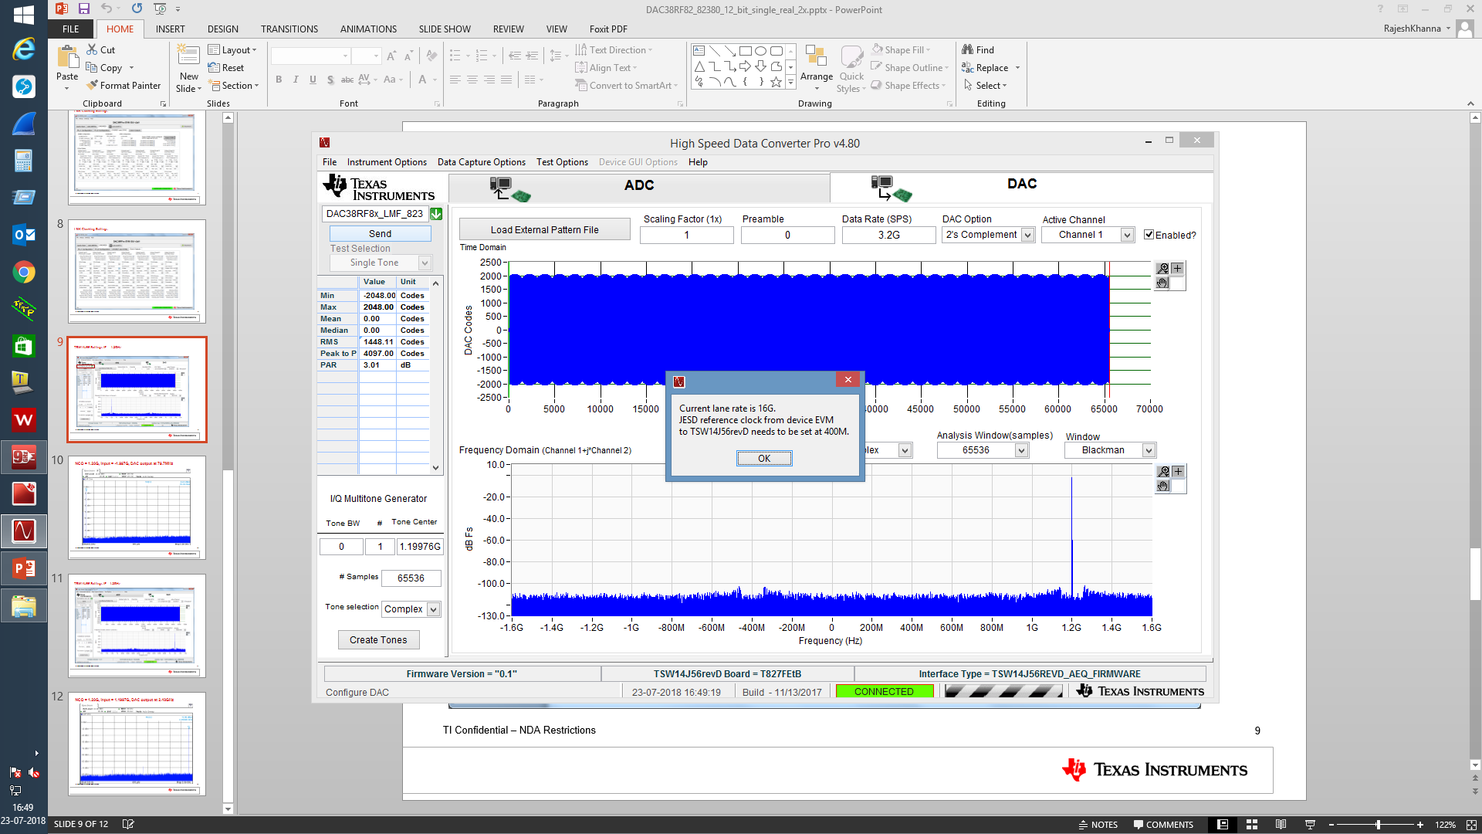Select slide 8 thumbnail
Viewport: 1482px width, 834px height.
[x=137, y=271]
